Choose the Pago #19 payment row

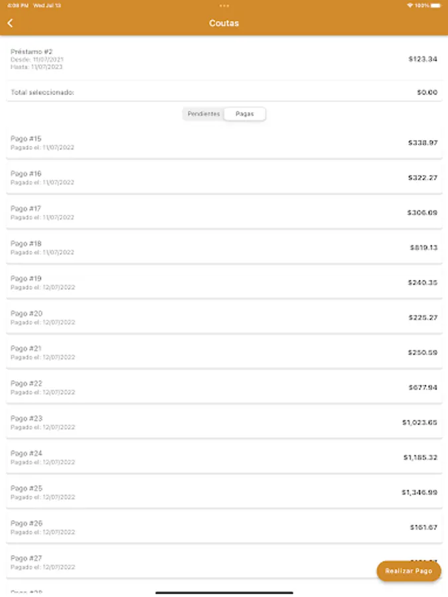click(224, 283)
